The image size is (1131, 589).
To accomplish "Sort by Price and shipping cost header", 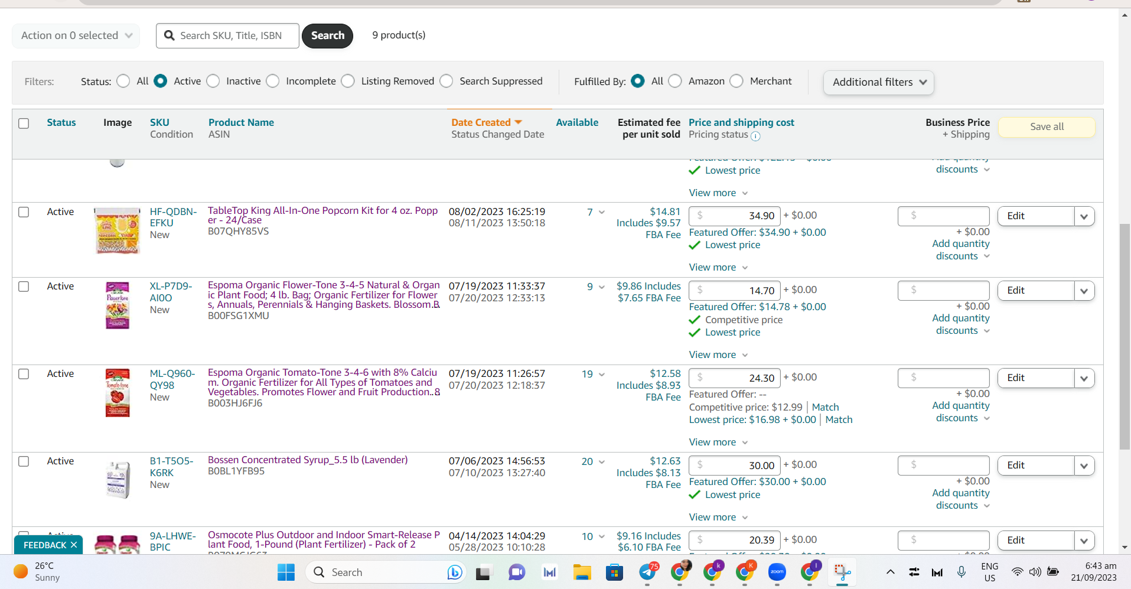I will [x=741, y=122].
